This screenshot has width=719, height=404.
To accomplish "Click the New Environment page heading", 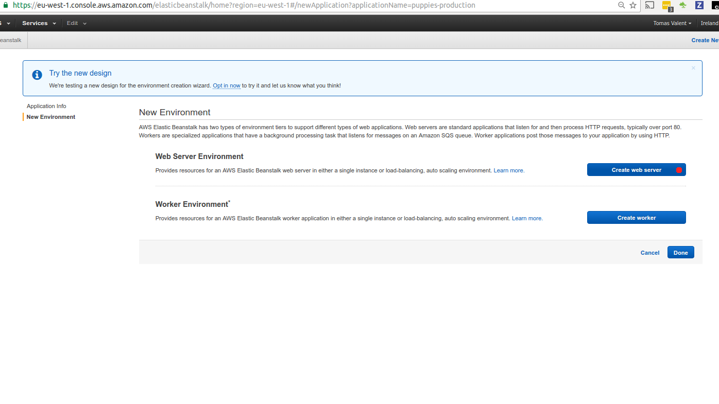I will click(175, 112).
